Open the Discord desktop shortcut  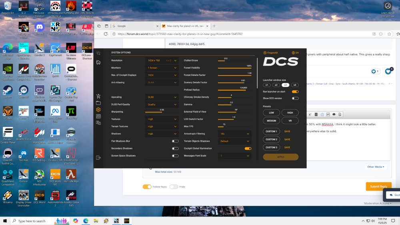coord(40,28)
